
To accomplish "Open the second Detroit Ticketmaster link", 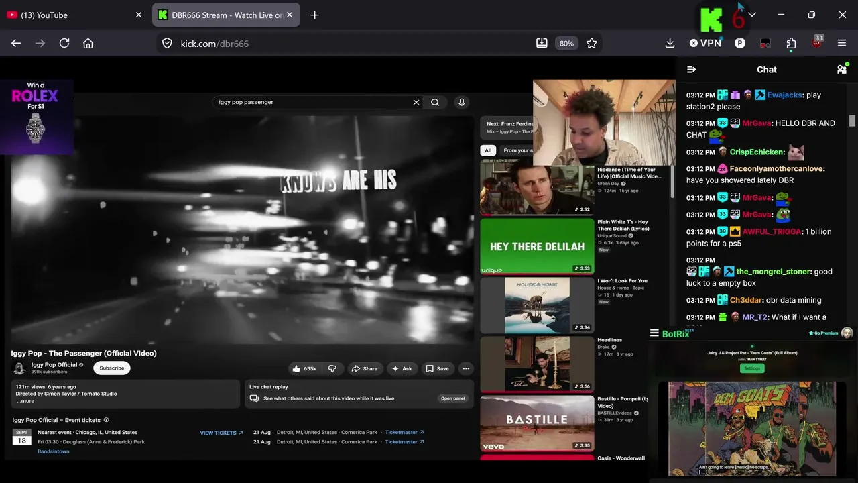I will 404,442.
